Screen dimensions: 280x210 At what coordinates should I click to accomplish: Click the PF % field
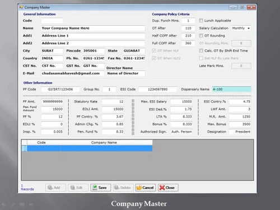pos(52,116)
